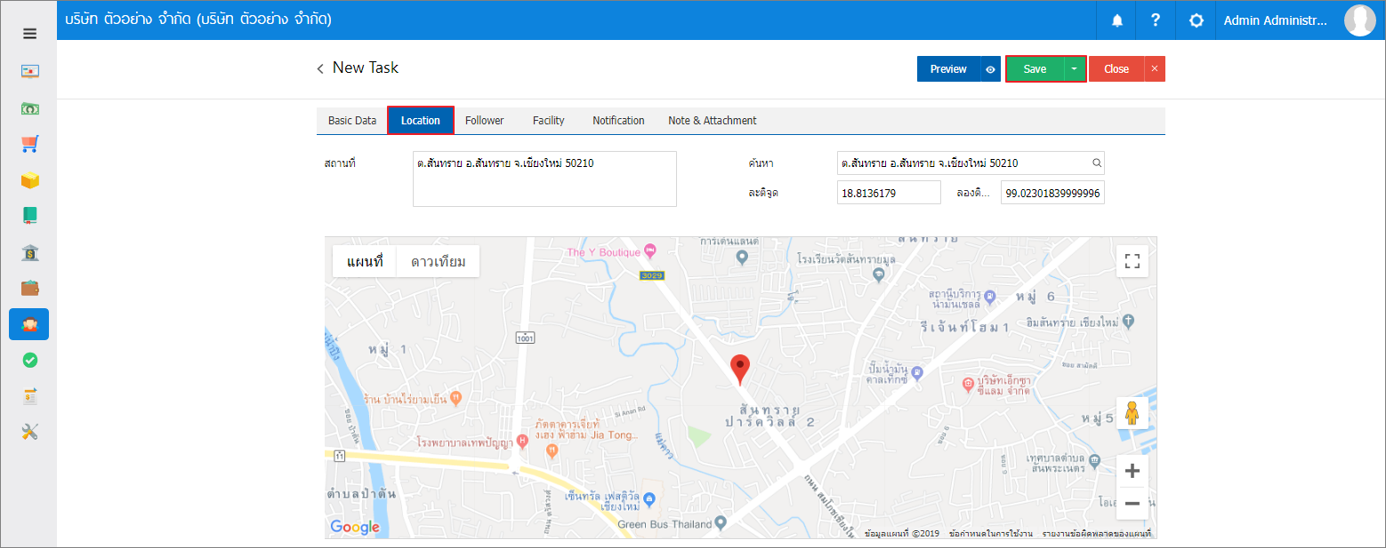Click the X icon next to Close
This screenshot has width=1386, height=548.
1154,69
